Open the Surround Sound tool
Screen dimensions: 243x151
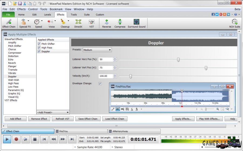pos(137,22)
